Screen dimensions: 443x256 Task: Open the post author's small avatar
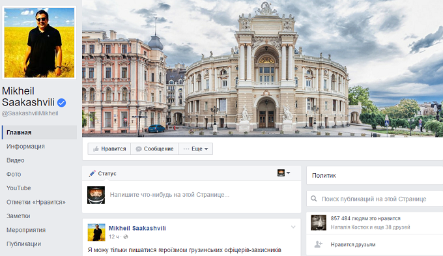pos(96,233)
